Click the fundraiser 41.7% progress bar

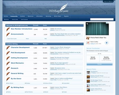[x=99, y=54]
